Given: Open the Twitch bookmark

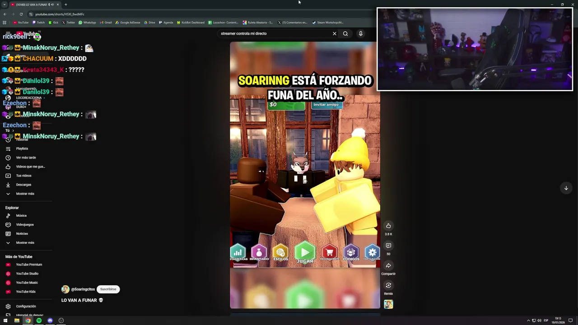Looking at the screenshot, I should (x=38, y=23).
